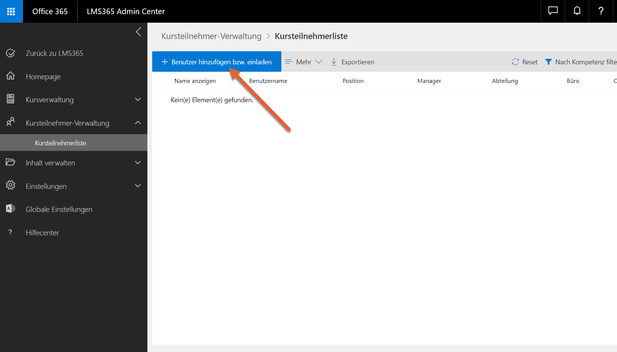617x352 pixels.
Task: Open the Office 365 app launcher grid
Action: 11,11
